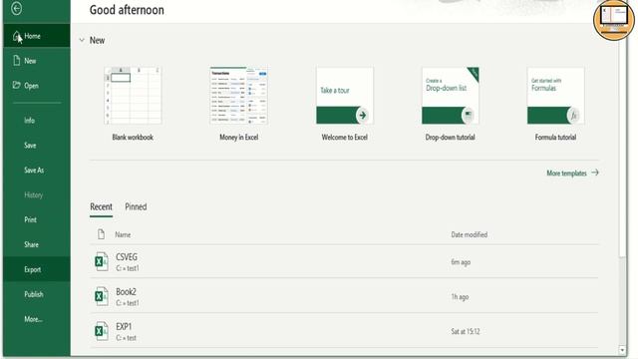This screenshot has height=359, width=638.
Task: Open the Home menu item
Action: click(x=37, y=36)
